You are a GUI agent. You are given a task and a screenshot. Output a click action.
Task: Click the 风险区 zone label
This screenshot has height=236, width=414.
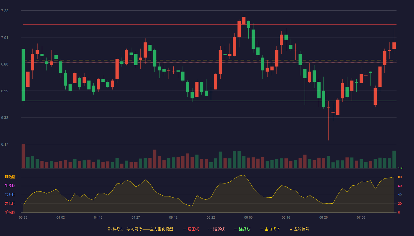(x=10, y=177)
